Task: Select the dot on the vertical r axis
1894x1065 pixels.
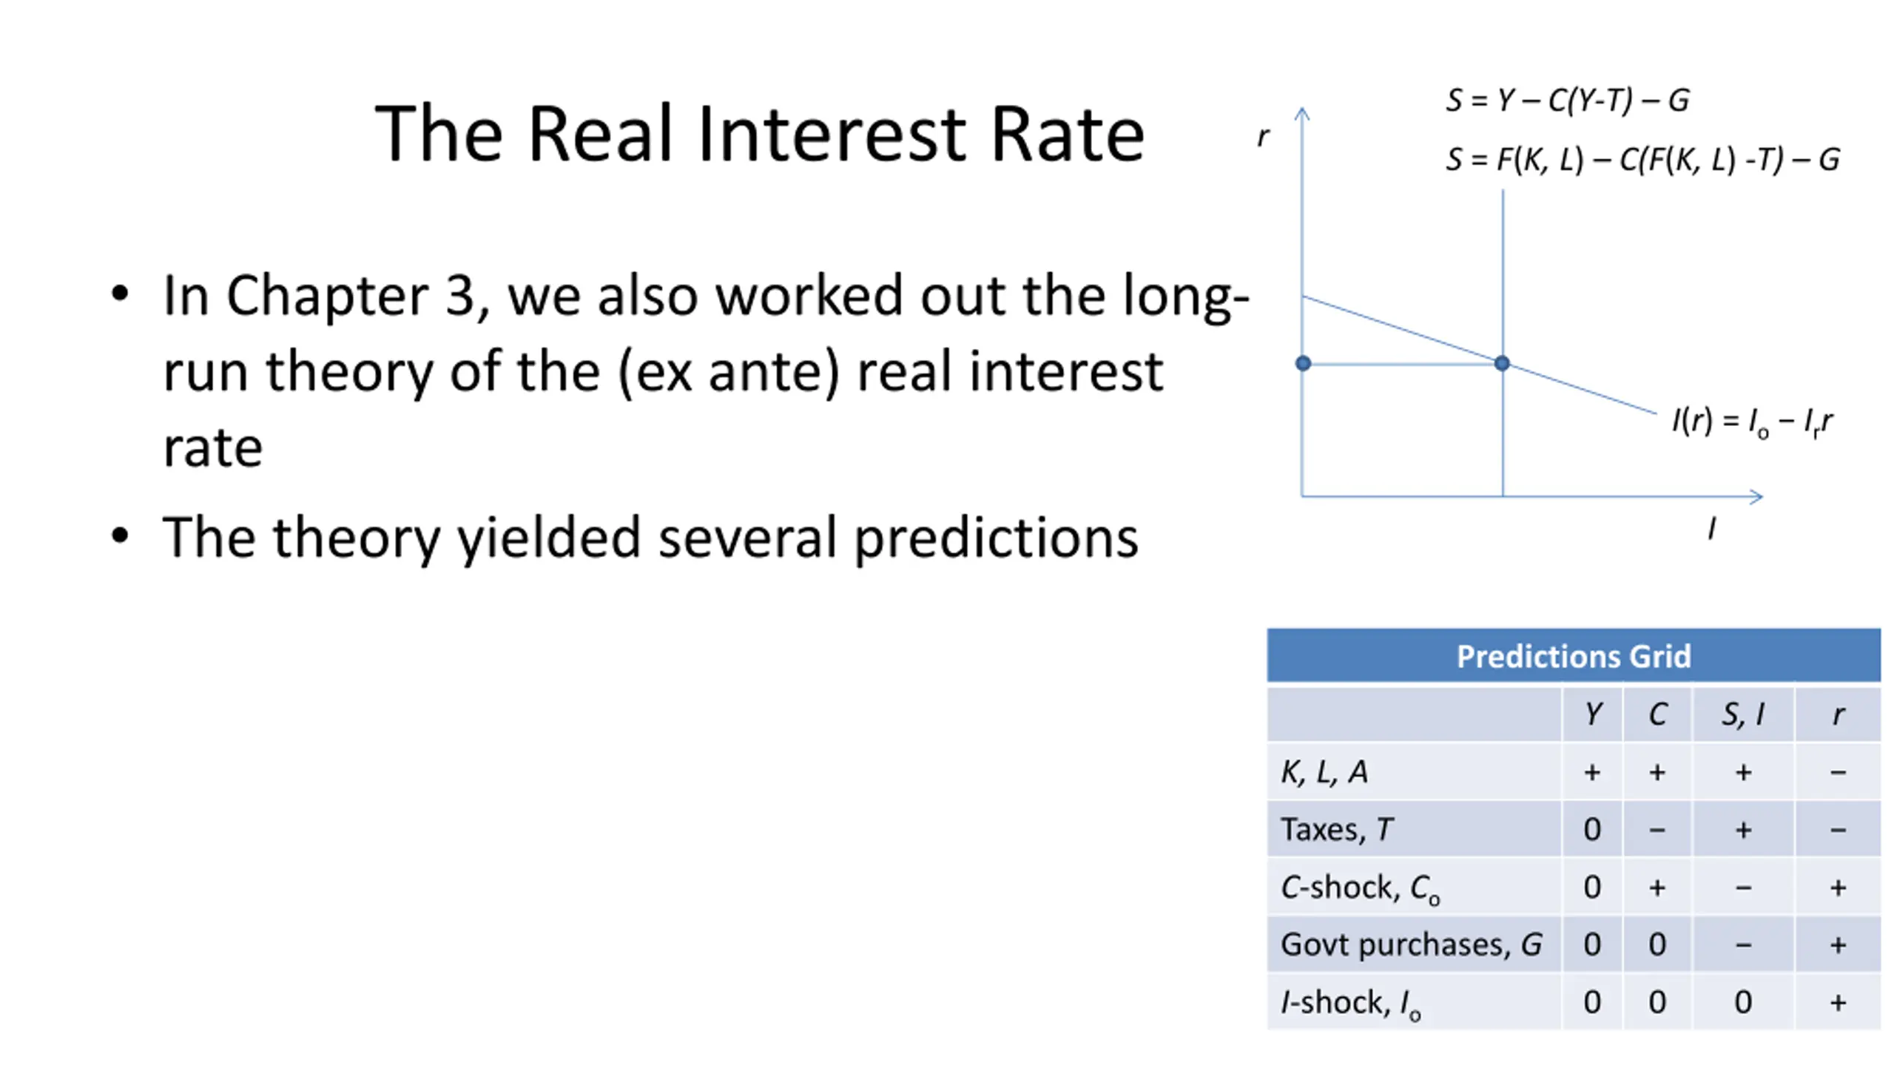Action: [1304, 363]
